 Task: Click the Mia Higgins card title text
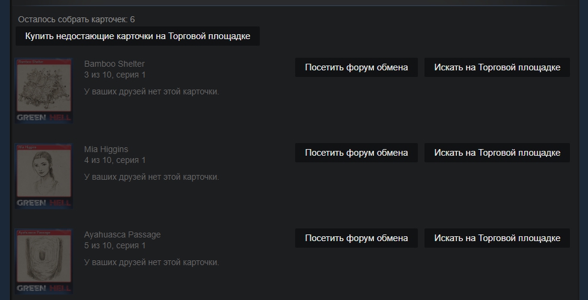[106, 149]
